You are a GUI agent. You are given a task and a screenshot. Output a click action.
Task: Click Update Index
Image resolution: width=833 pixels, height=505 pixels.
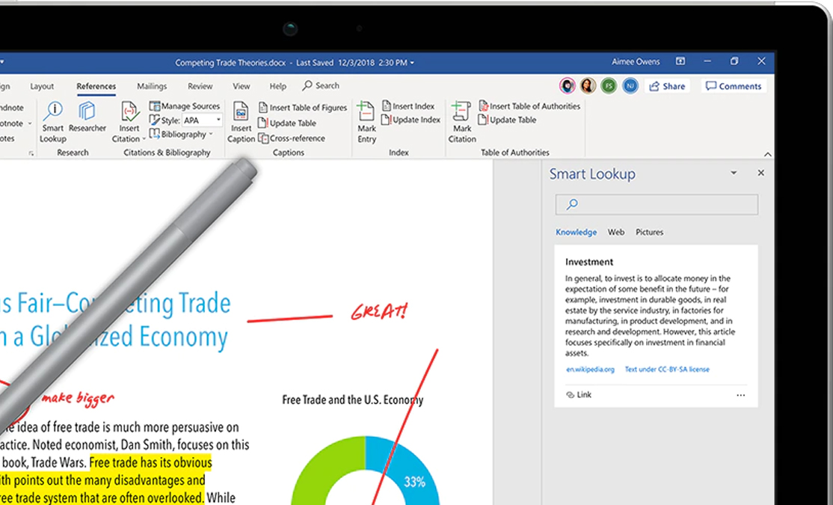click(x=411, y=120)
